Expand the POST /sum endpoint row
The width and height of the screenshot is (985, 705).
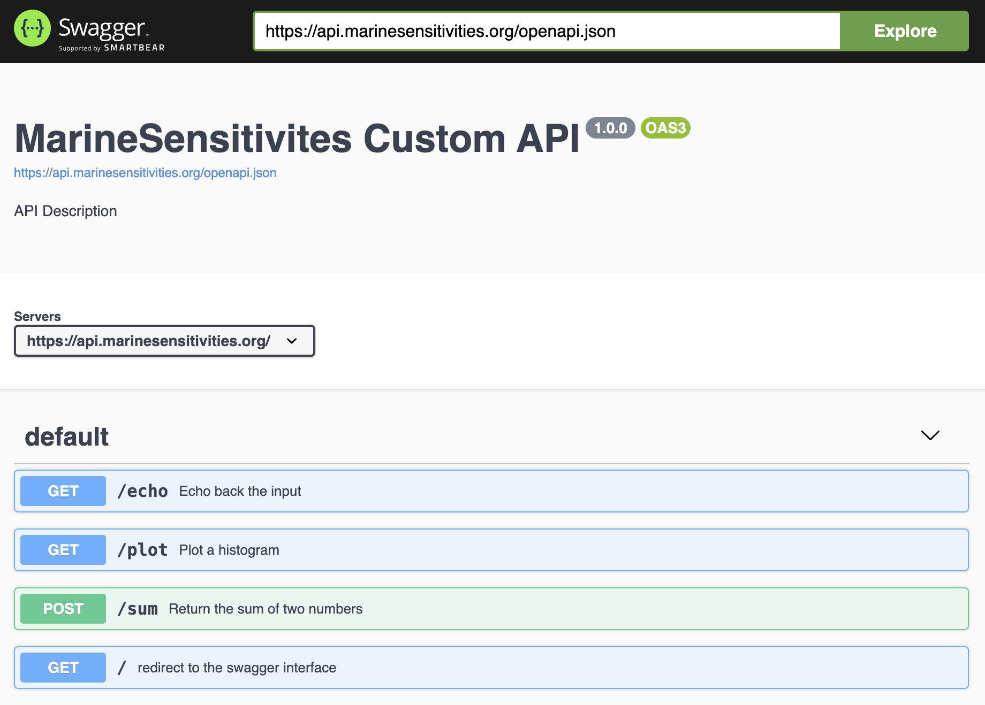click(482, 608)
